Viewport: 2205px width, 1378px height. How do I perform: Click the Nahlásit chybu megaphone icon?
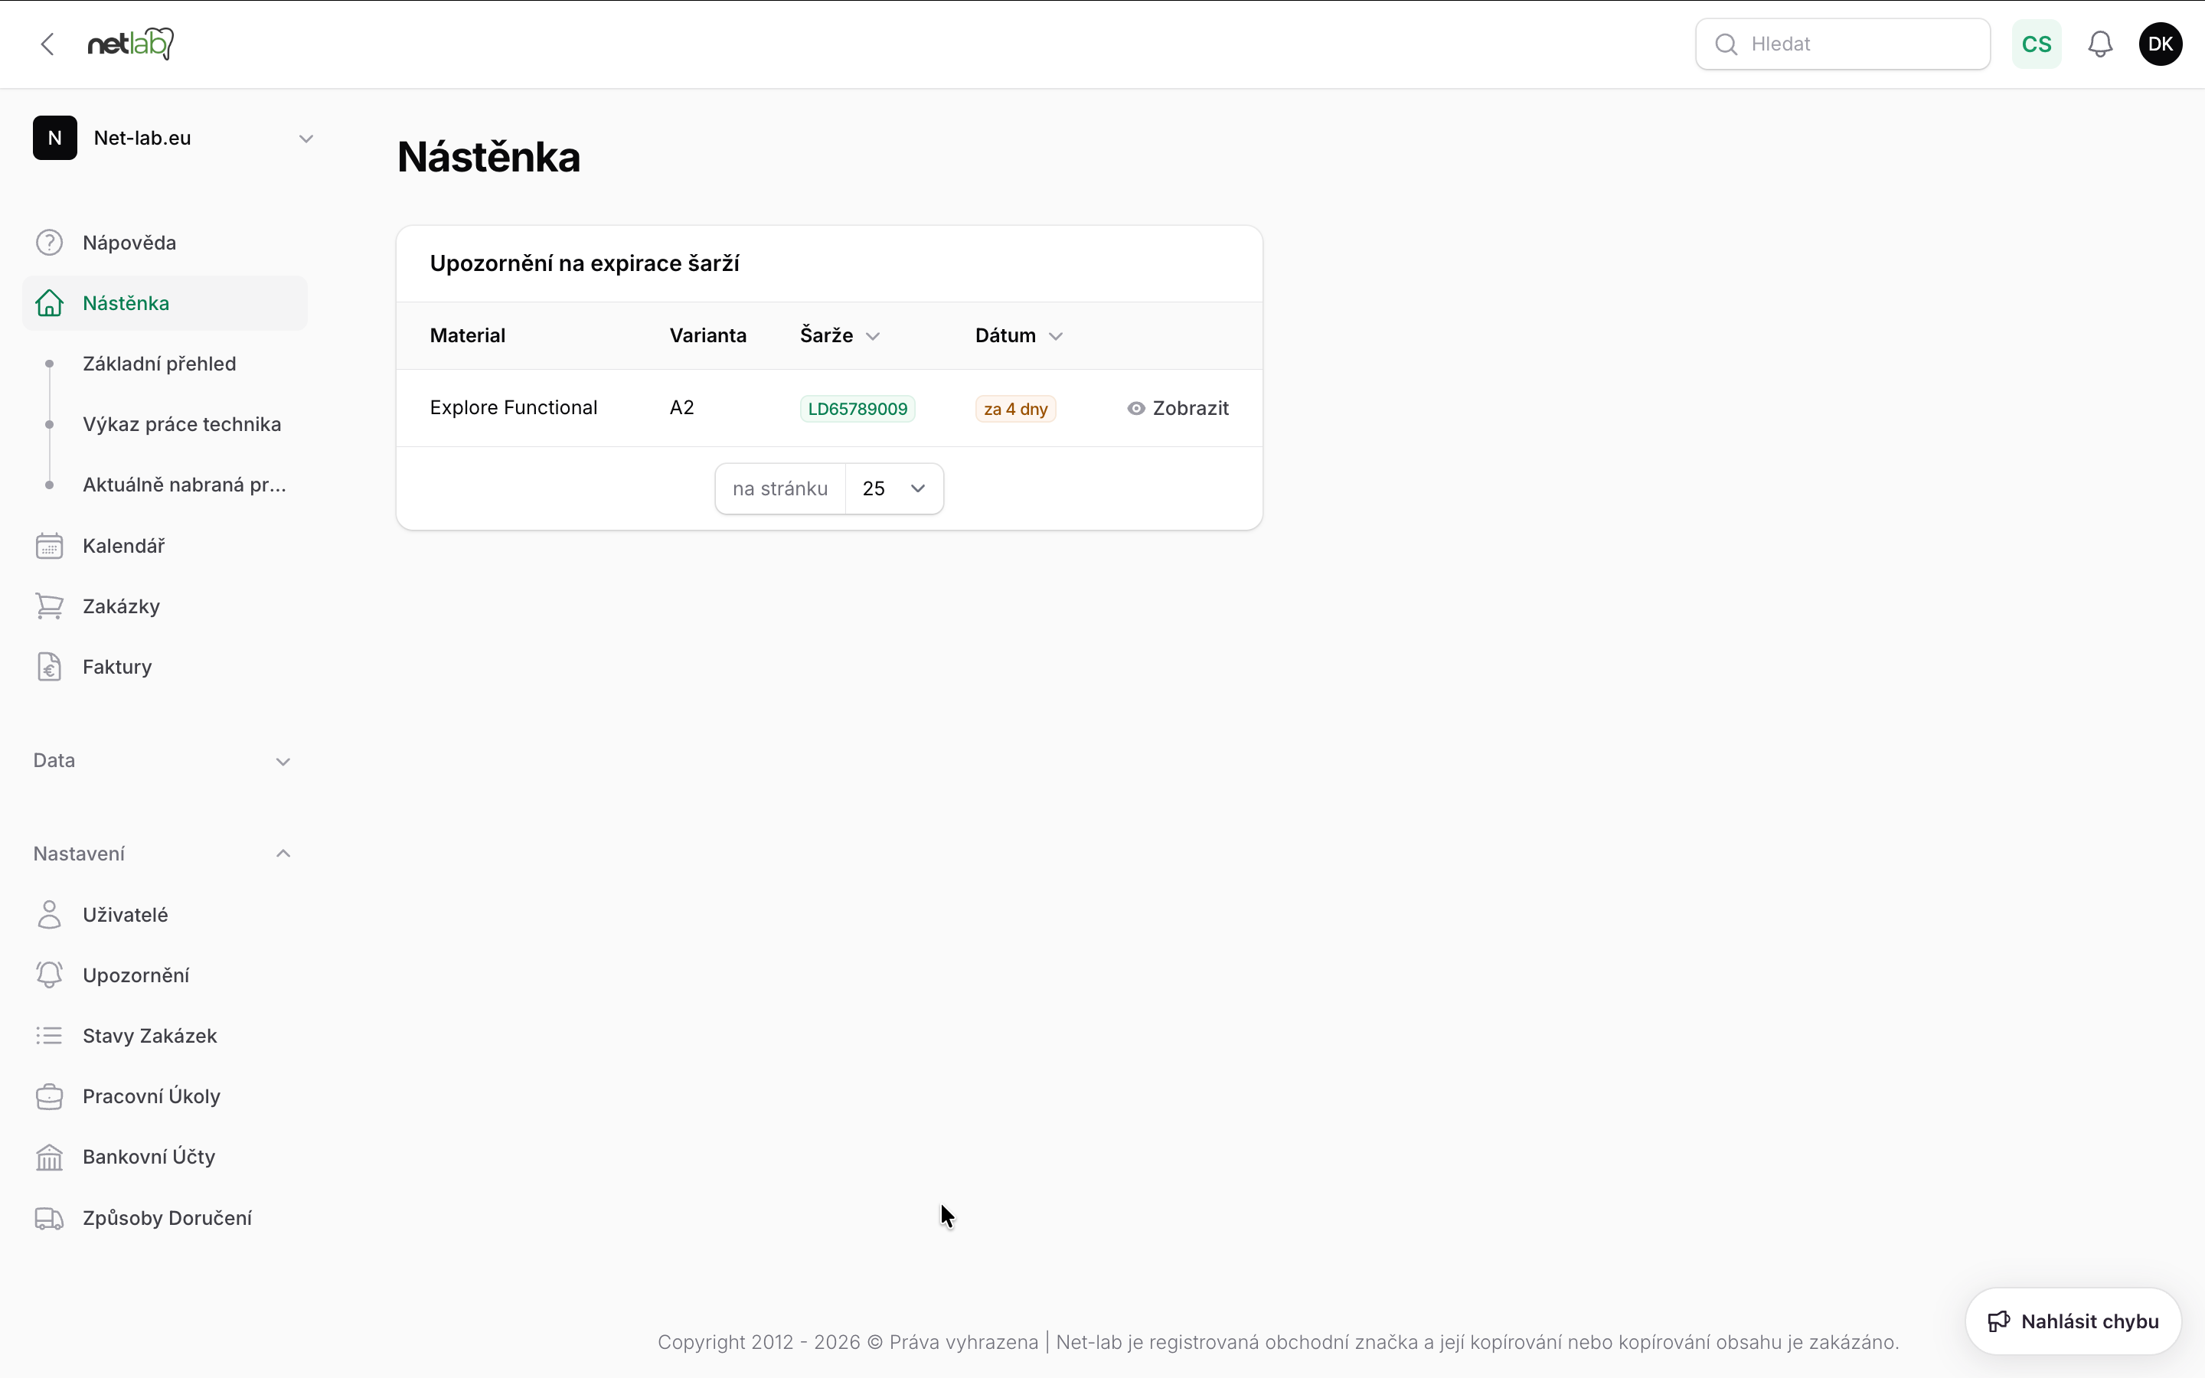pyautogui.click(x=1999, y=1321)
